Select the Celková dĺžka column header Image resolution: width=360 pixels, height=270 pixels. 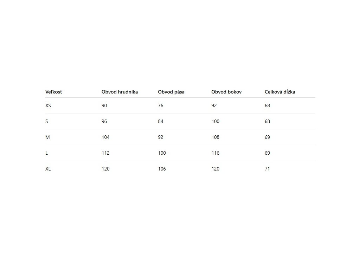pos(279,92)
